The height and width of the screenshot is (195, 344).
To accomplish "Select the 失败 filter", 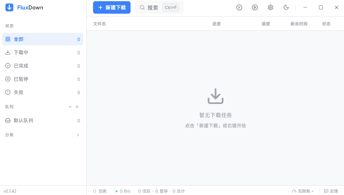I will pyautogui.click(x=43, y=92).
